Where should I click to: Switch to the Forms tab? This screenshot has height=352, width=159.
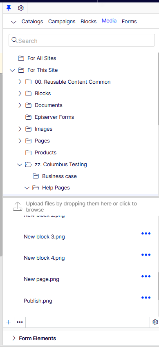point(129,22)
